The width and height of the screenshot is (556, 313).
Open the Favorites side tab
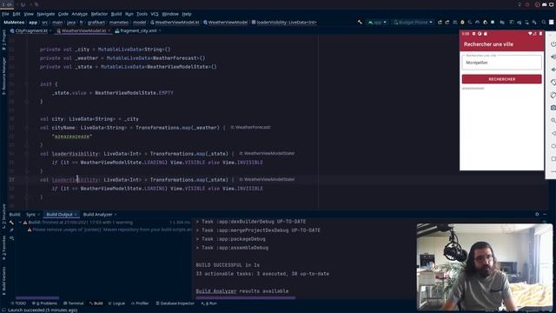pyautogui.click(x=3, y=247)
